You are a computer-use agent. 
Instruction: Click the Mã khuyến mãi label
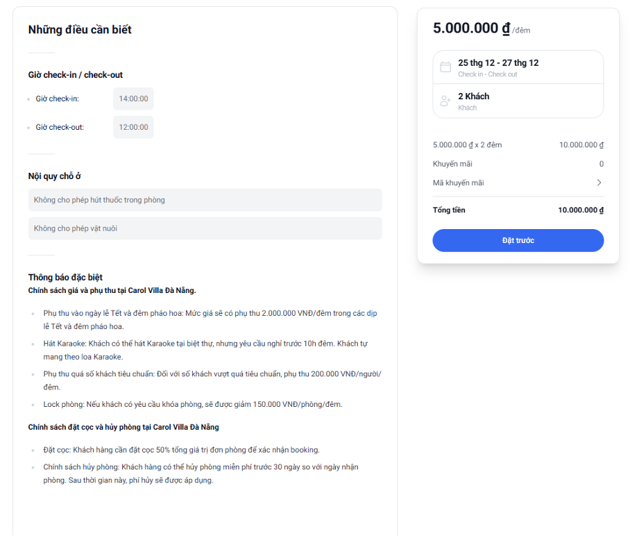(458, 183)
